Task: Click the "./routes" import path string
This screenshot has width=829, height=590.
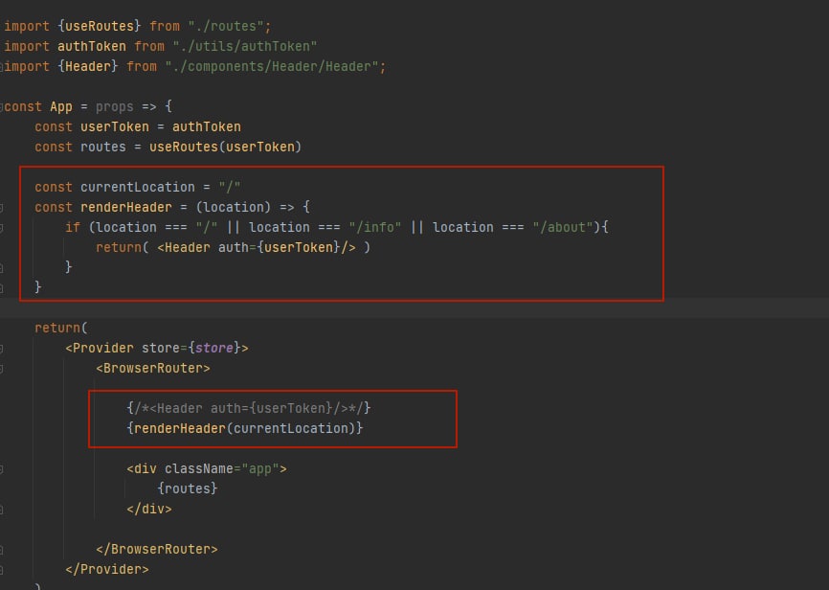Action: [x=226, y=26]
